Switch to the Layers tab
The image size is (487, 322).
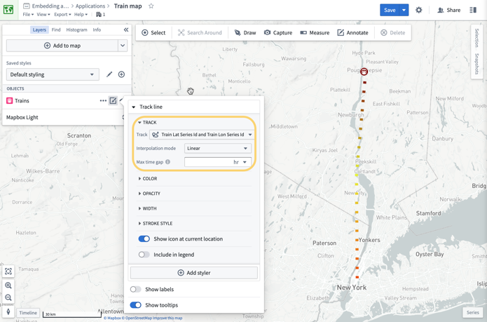(x=39, y=30)
